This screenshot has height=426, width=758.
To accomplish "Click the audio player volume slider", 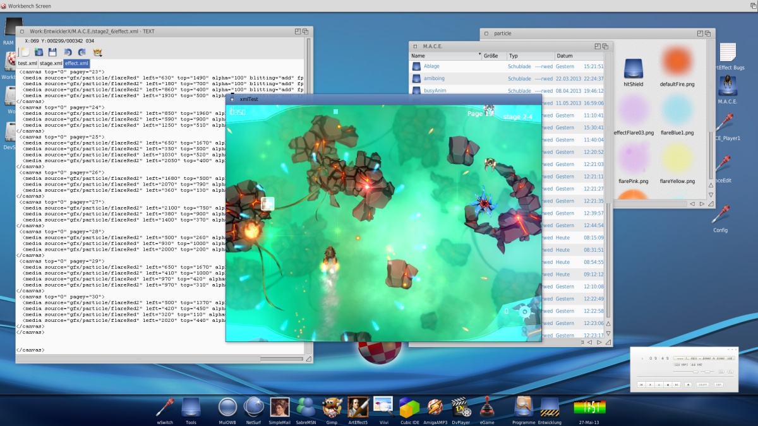I will coord(695,372).
